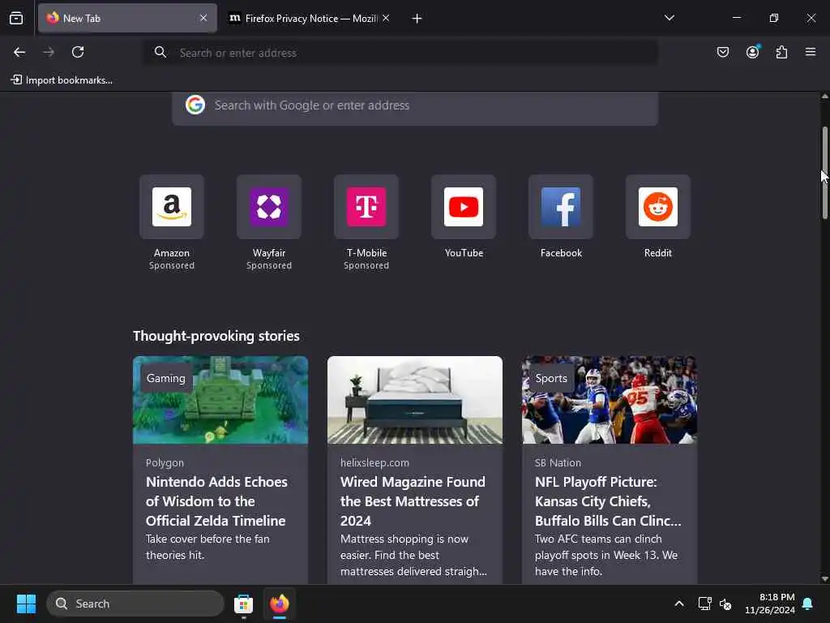Open the Extensions puzzle icon
The height and width of the screenshot is (623, 830).
point(781,52)
